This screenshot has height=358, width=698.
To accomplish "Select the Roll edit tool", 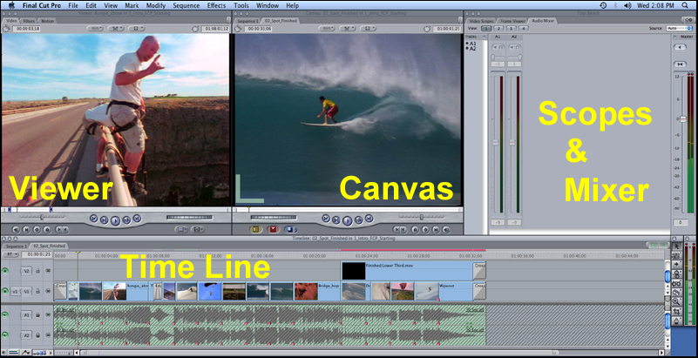I will click(677, 274).
